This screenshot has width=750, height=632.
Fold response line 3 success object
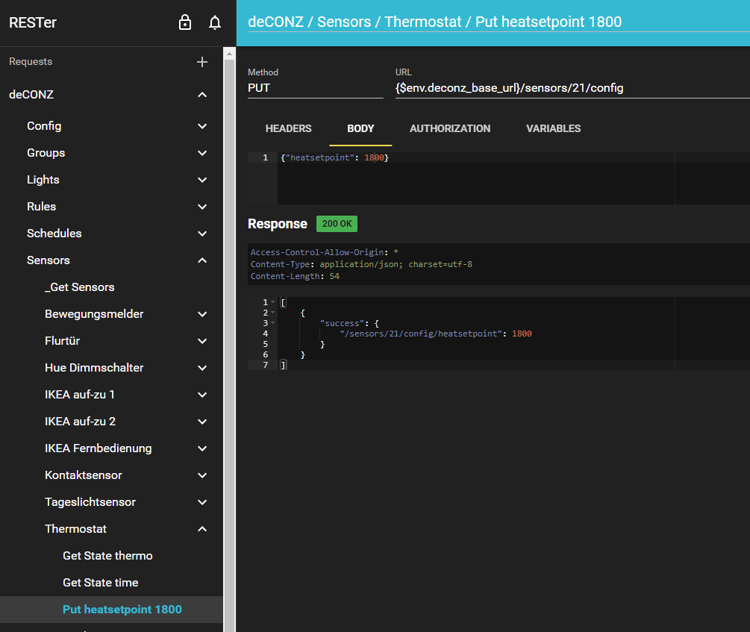coord(273,323)
